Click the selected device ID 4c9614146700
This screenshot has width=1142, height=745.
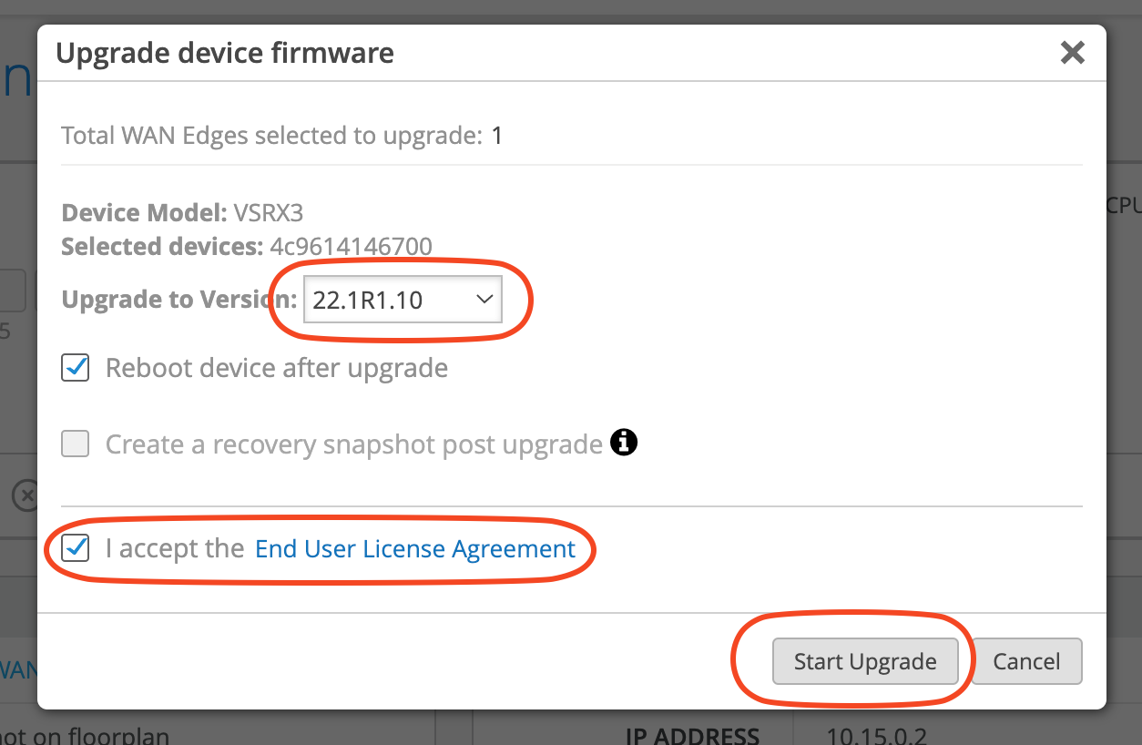click(x=351, y=247)
